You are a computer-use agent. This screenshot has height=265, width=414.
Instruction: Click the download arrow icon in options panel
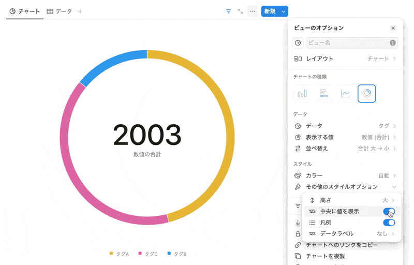[x=298, y=223]
